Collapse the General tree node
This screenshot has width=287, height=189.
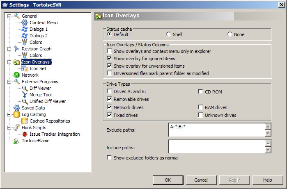coord(9,16)
